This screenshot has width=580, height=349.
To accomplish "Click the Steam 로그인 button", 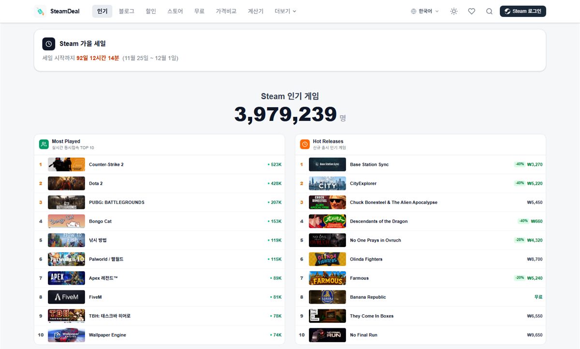I will [x=523, y=11].
